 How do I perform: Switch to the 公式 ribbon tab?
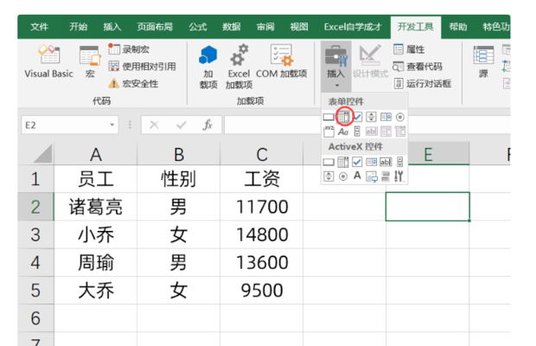point(198,27)
